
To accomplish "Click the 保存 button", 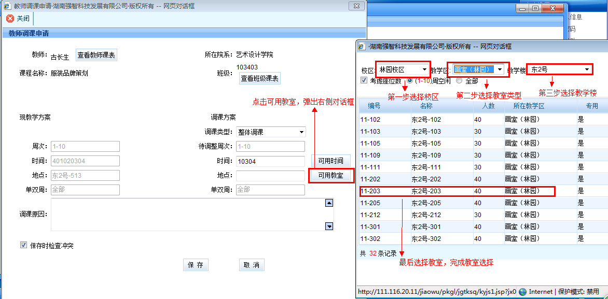I will point(196,265).
